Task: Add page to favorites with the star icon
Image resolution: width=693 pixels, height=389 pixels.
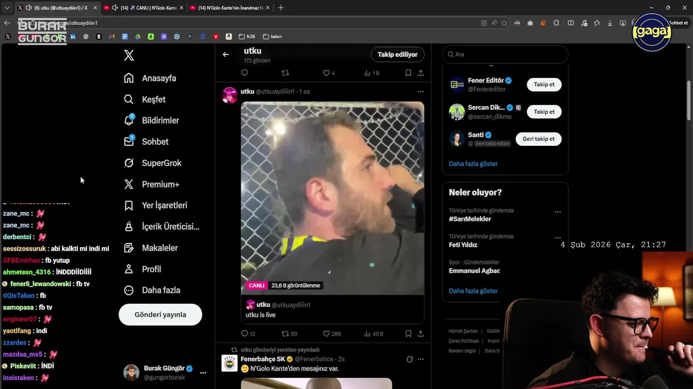Action: 504,23
